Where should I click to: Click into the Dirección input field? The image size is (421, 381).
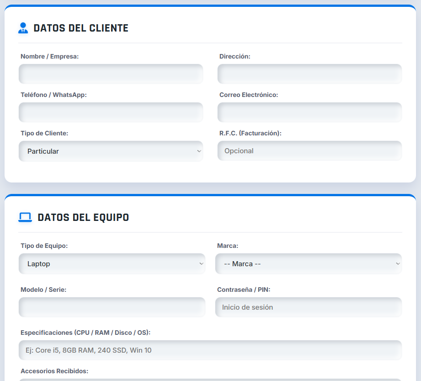(309, 74)
